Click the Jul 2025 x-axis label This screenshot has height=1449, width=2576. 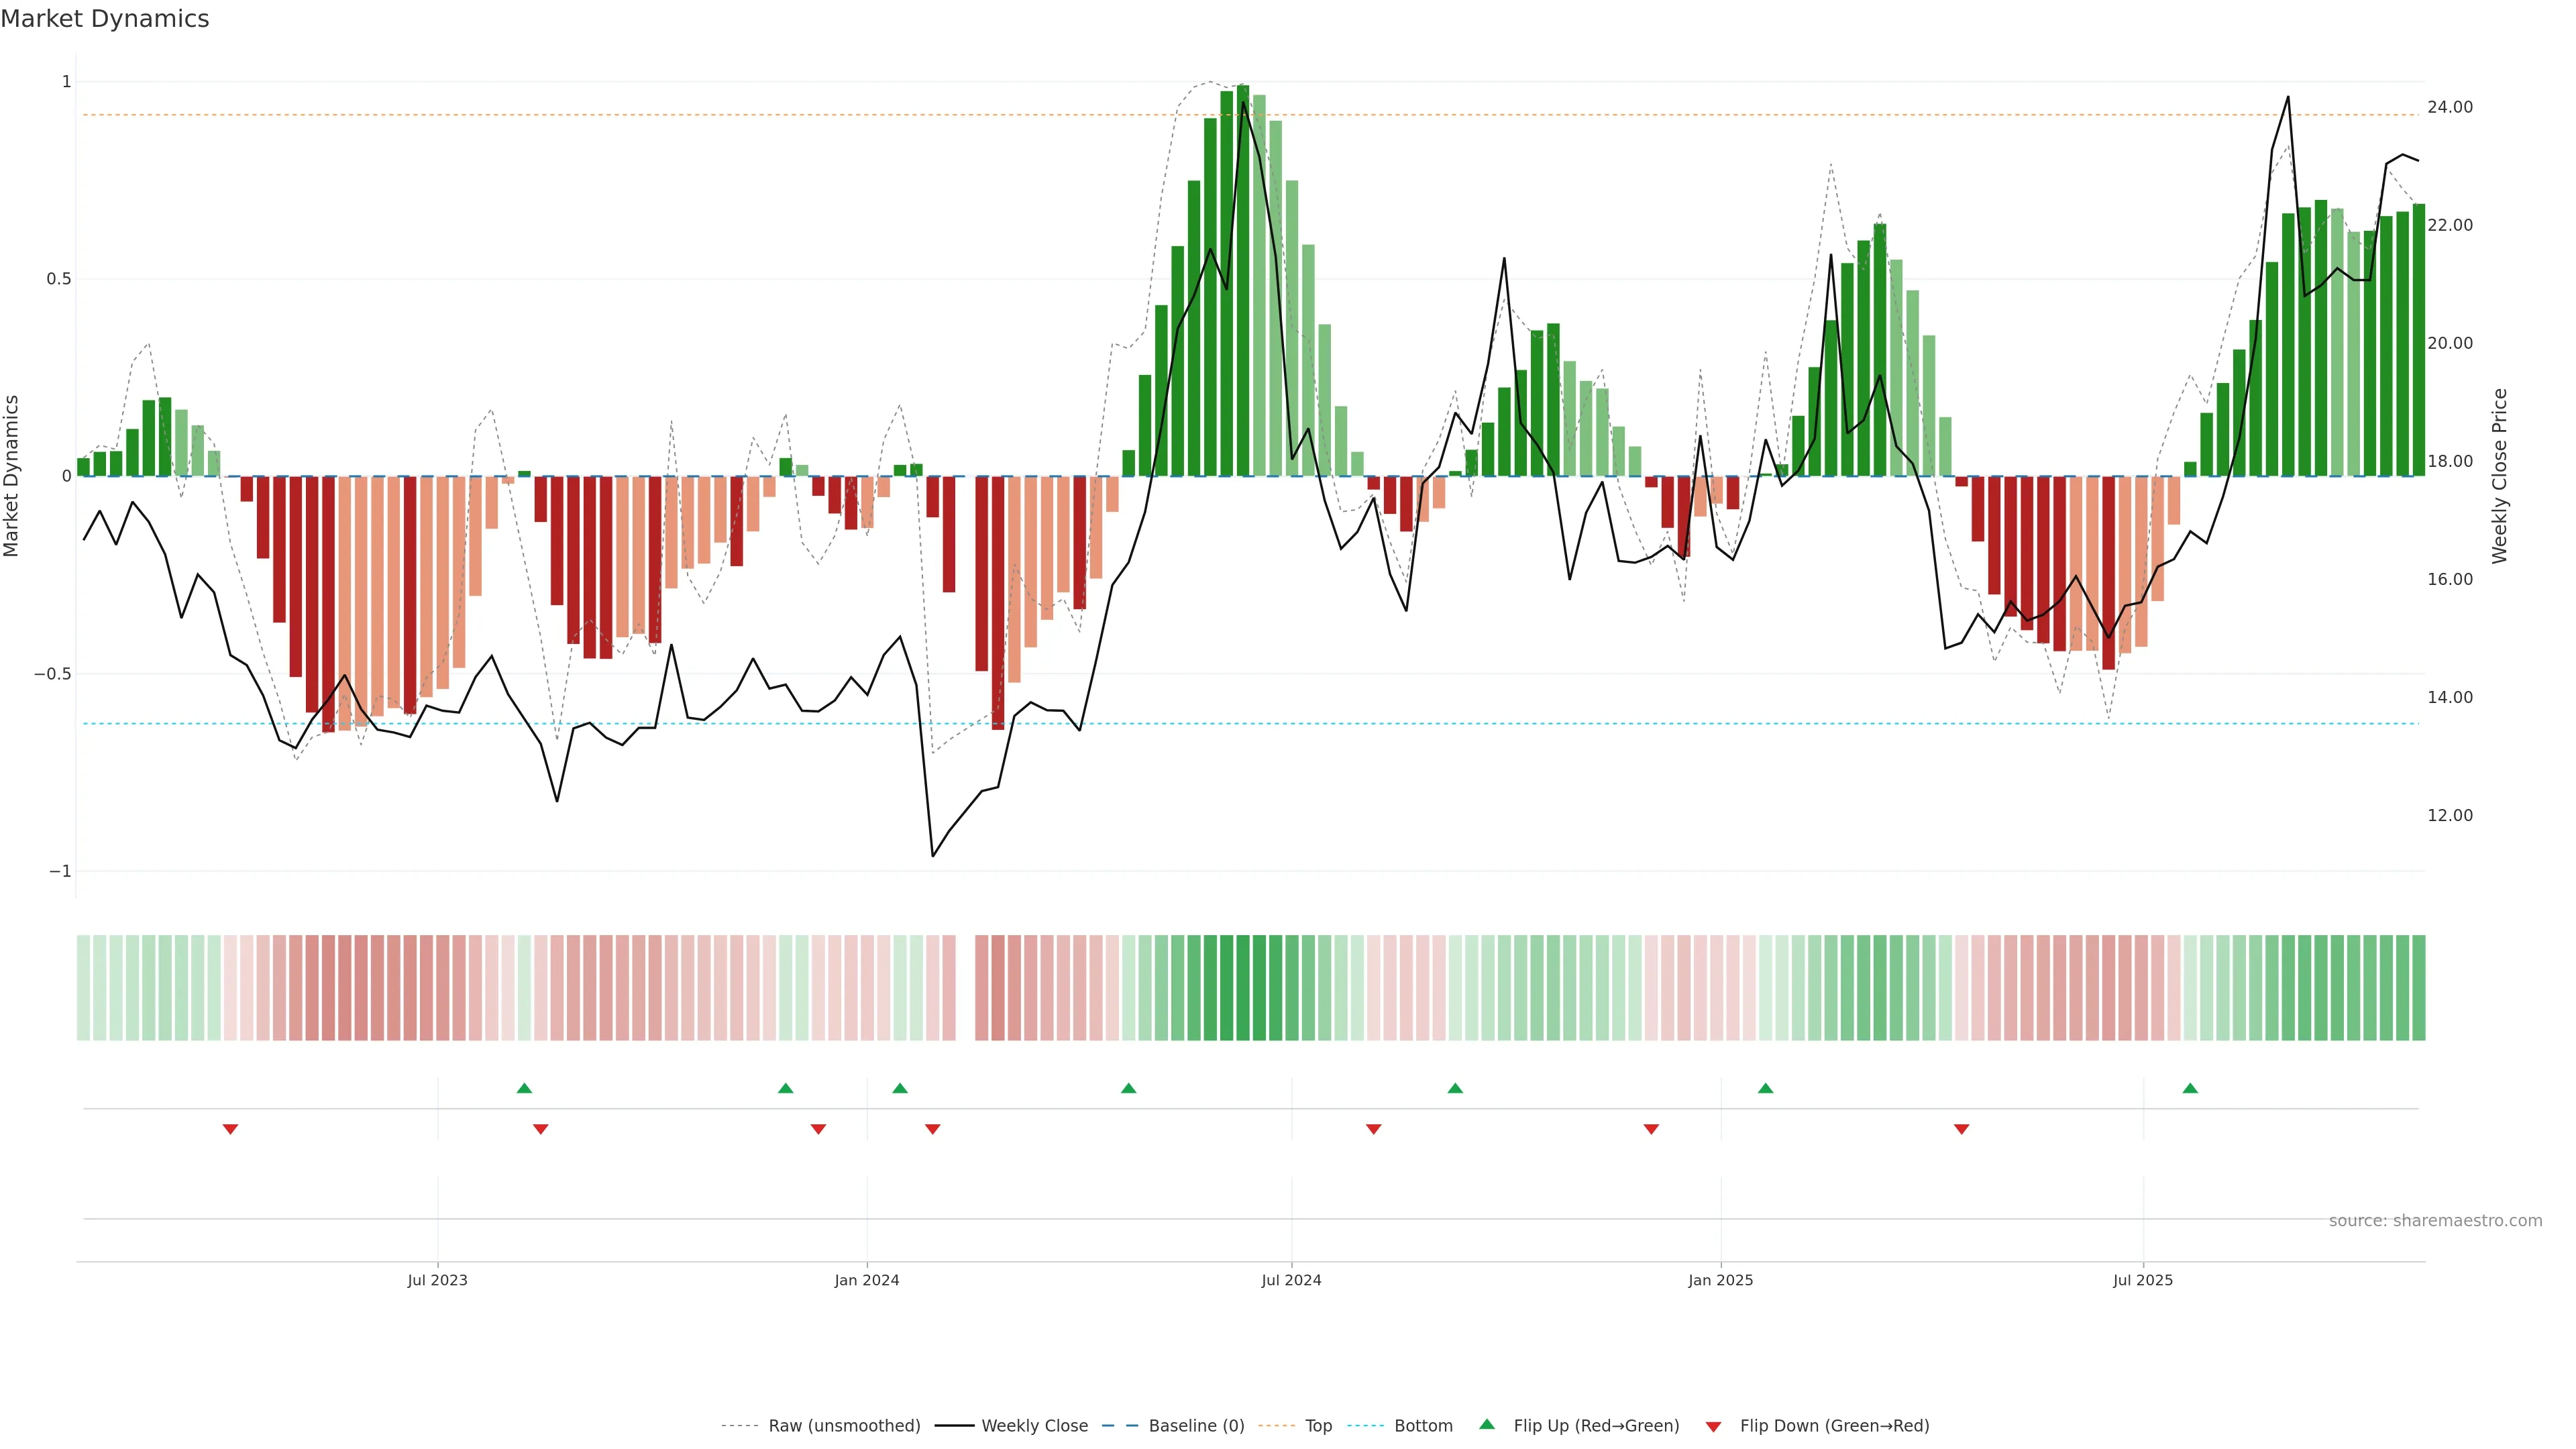point(2143,1280)
